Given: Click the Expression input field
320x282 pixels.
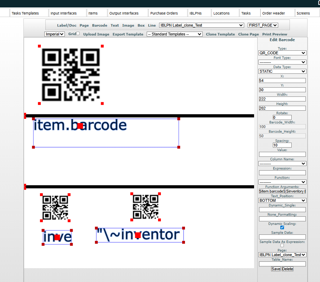Looking at the screenshot, I should (282, 173).
